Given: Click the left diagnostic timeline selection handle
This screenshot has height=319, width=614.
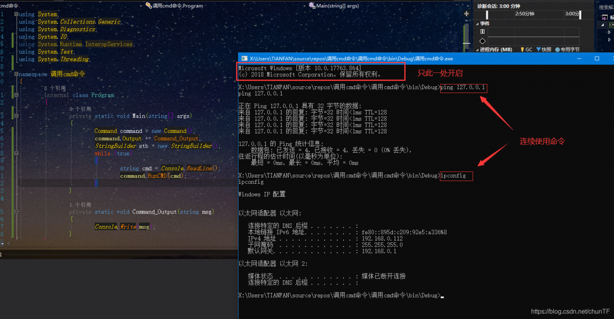Looking at the screenshot, I should [487, 15].
